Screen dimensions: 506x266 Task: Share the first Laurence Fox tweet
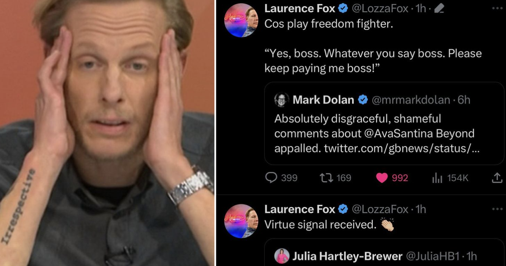pos(497,178)
